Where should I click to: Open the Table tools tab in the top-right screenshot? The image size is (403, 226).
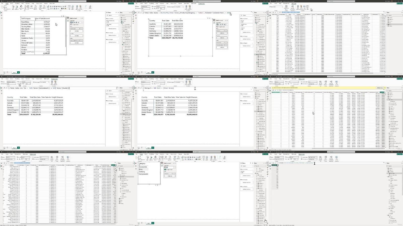tap(294, 4)
